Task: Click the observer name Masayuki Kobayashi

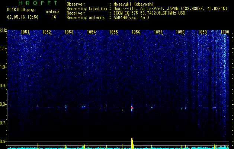Action: pyautogui.click(x=134, y=4)
